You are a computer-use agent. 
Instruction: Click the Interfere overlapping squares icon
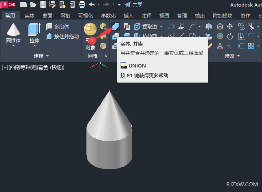tap(127, 26)
